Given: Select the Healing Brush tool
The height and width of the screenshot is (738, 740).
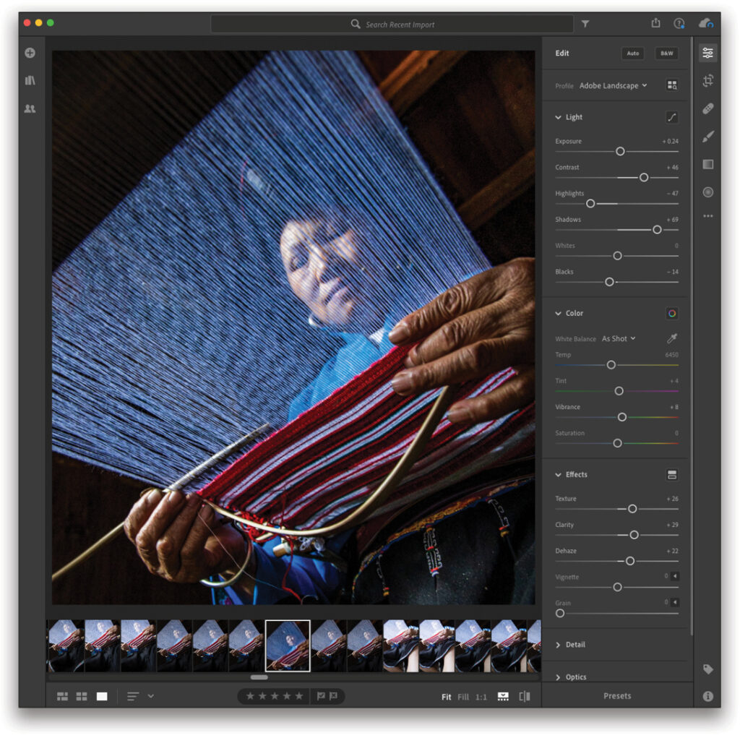Looking at the screenshot, I should [708, 108].
